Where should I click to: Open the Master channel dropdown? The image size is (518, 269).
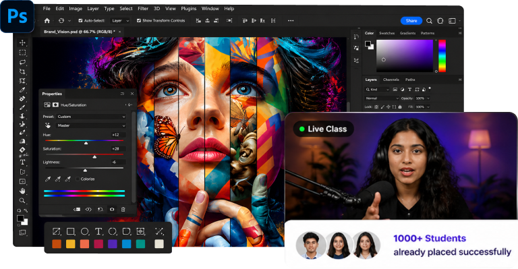point(91,125)
